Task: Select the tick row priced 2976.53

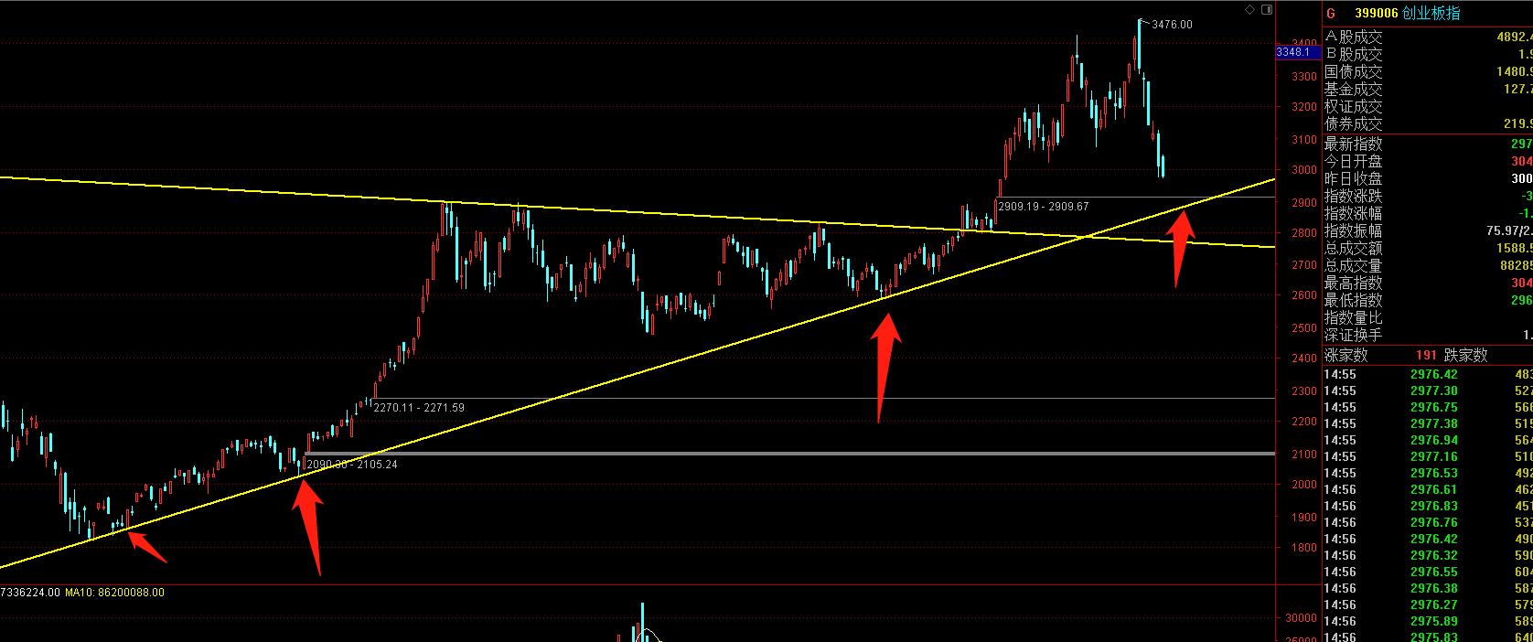Action: point(1428,473)
